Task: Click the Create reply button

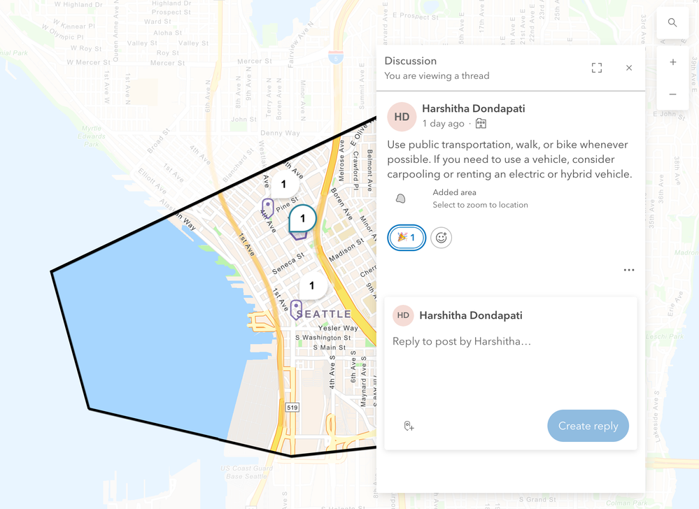Action: 588,426
